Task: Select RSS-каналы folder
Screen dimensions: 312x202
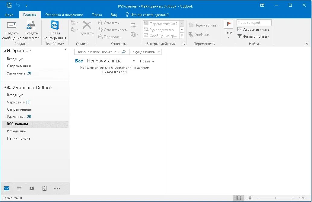Action: point(35,124)
